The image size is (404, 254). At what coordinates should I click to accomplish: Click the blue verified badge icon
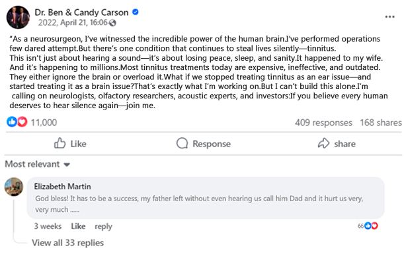tap(136, 12)
